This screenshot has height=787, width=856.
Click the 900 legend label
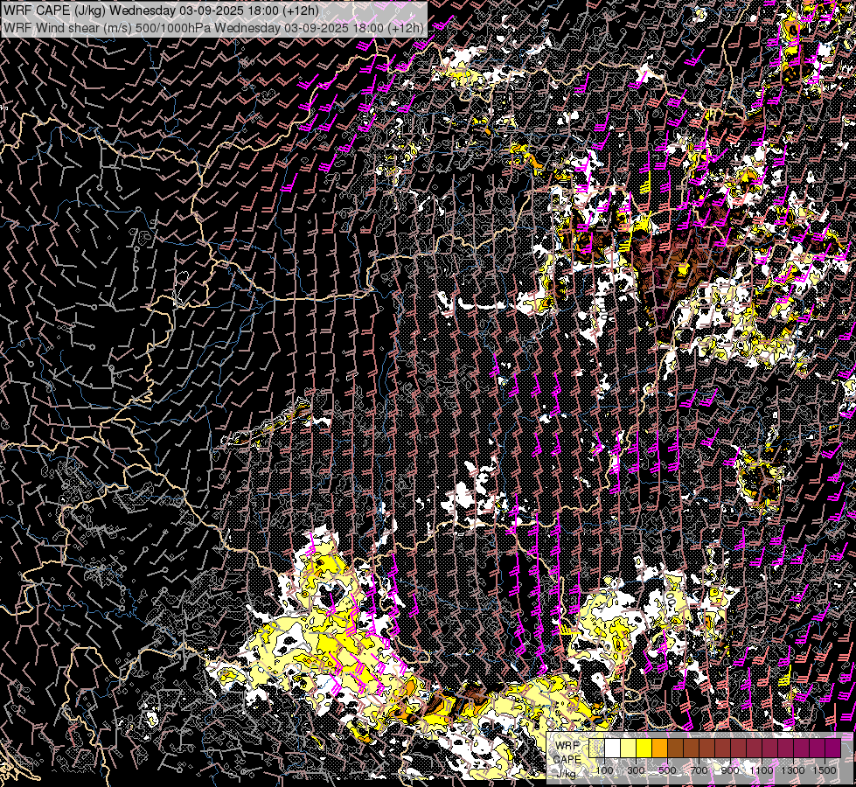tap(730, 770)
